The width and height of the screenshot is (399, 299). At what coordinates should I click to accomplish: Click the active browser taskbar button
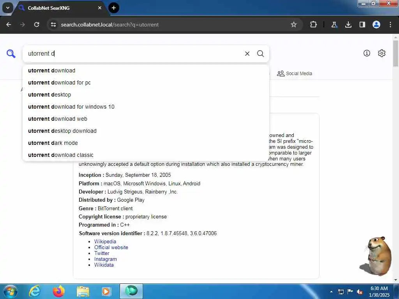pyautogui.click(x=131, y=291)
